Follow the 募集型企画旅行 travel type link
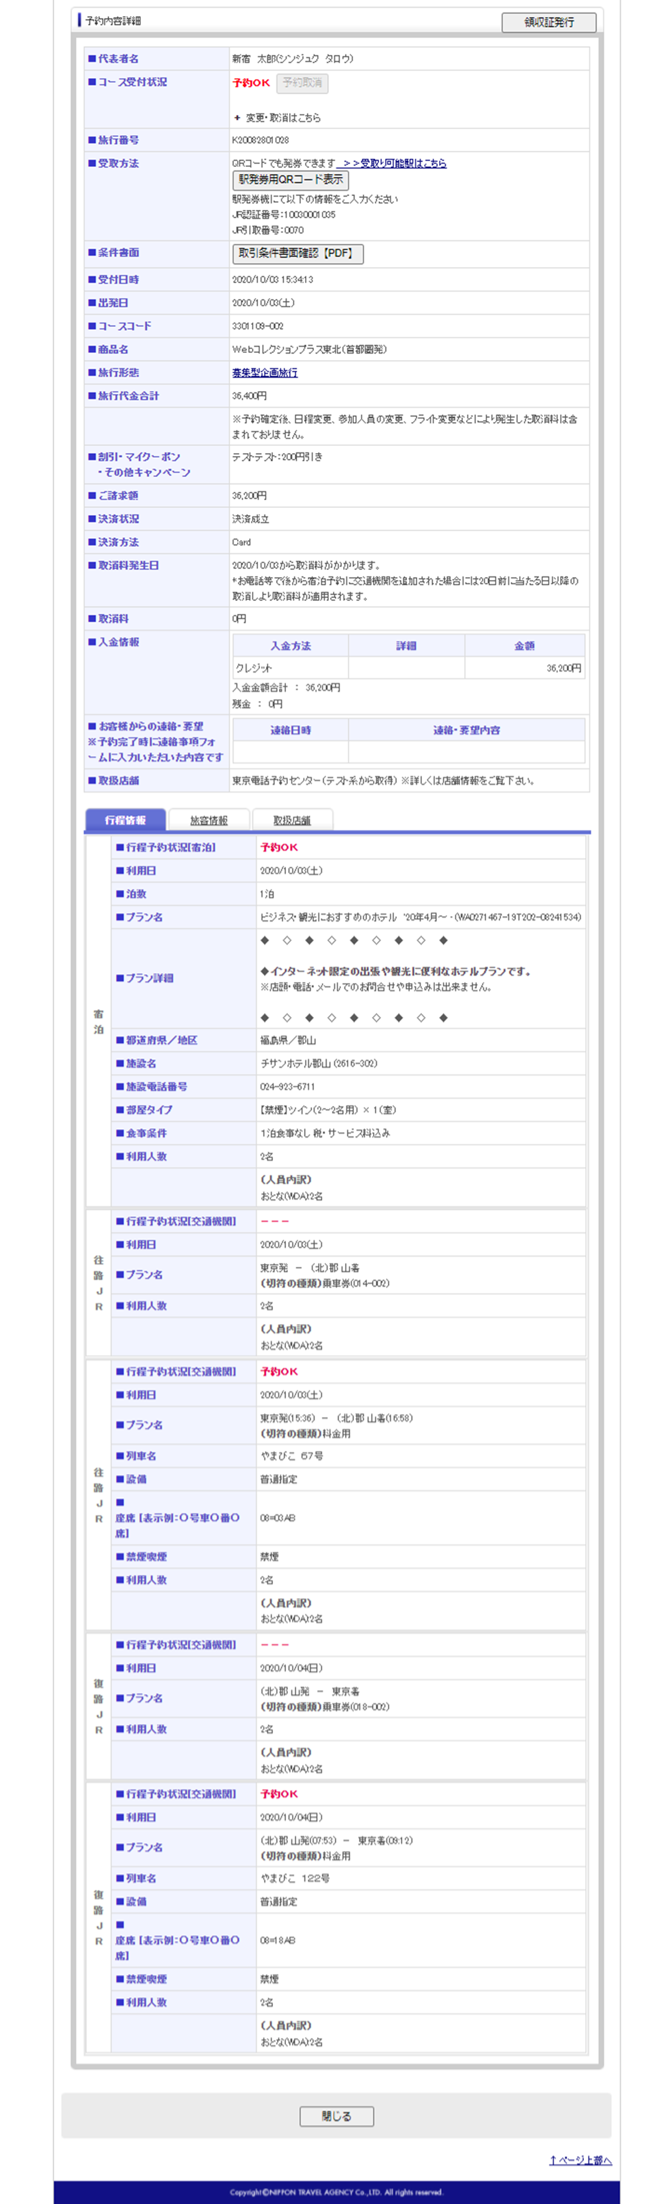 [x=265, y=373]
